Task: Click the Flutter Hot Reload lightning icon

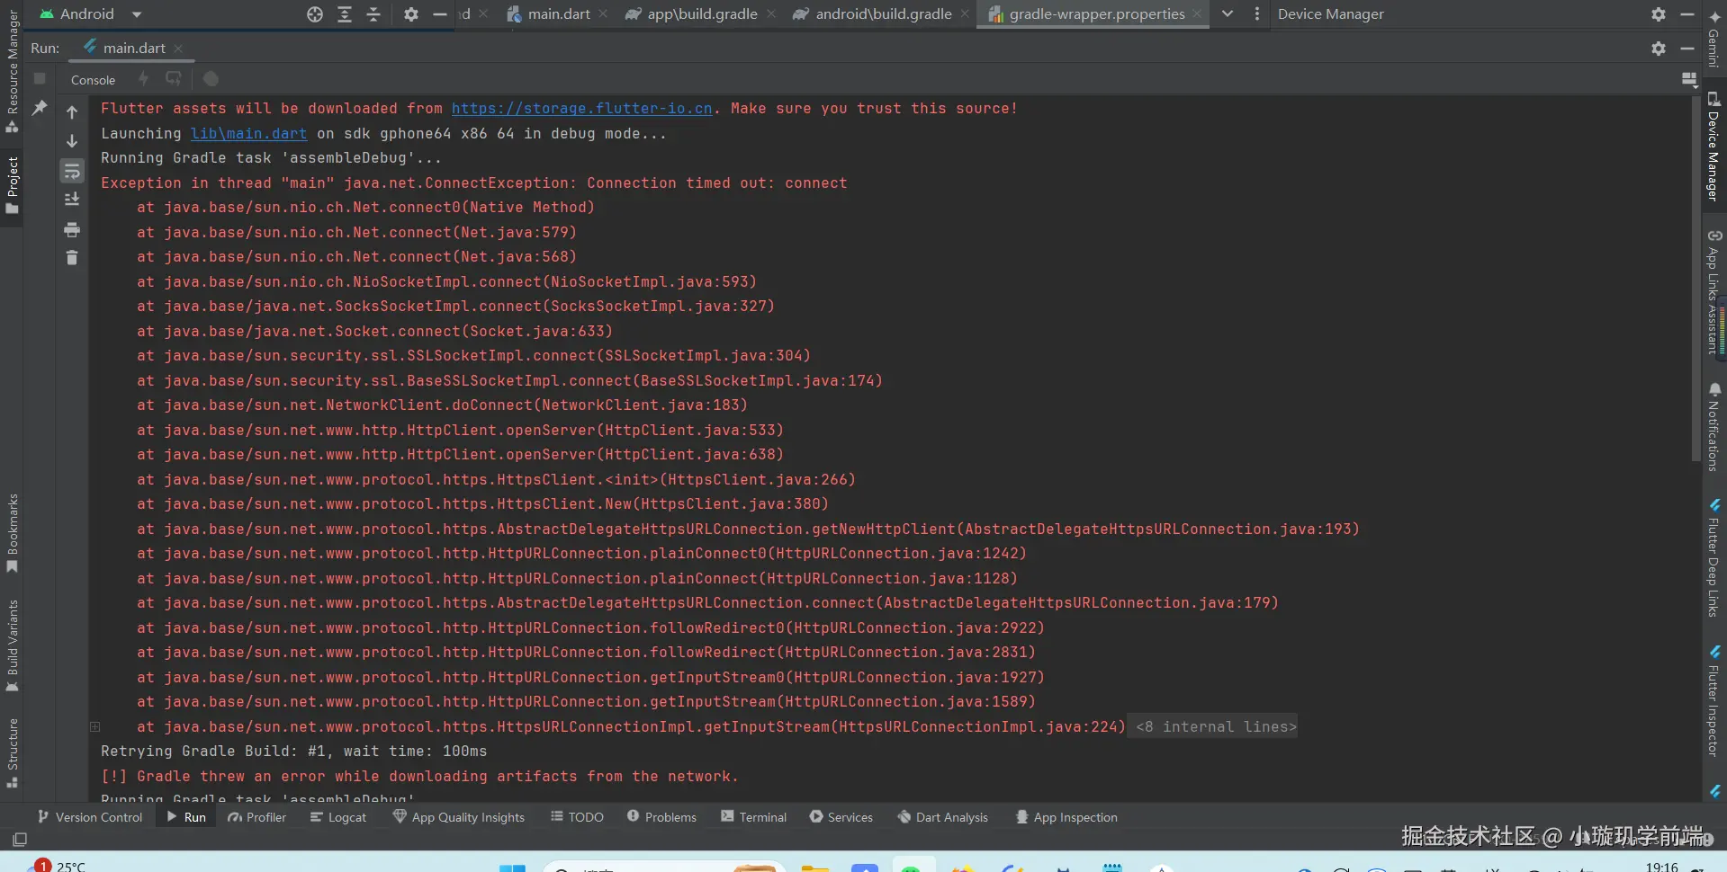Action: [x=143, y=79]
